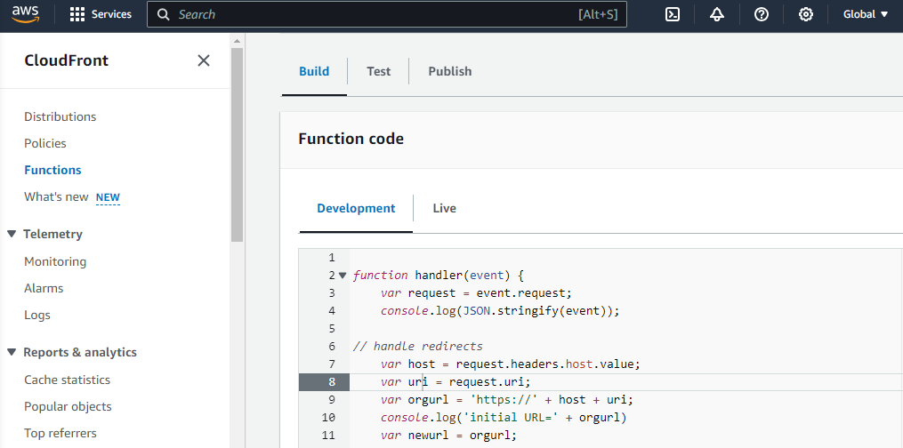
Task: Click the console.log(JSON.stringify(event)) line
Action: (500, 311)
